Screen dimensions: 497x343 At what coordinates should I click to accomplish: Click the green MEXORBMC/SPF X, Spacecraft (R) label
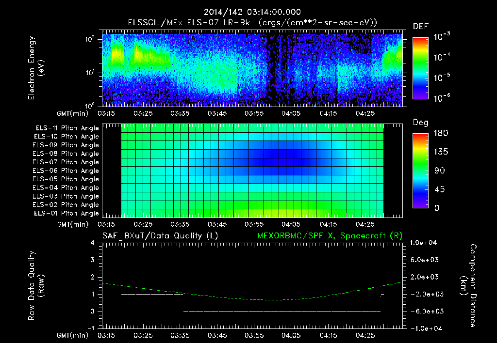[x=330, y=236]
